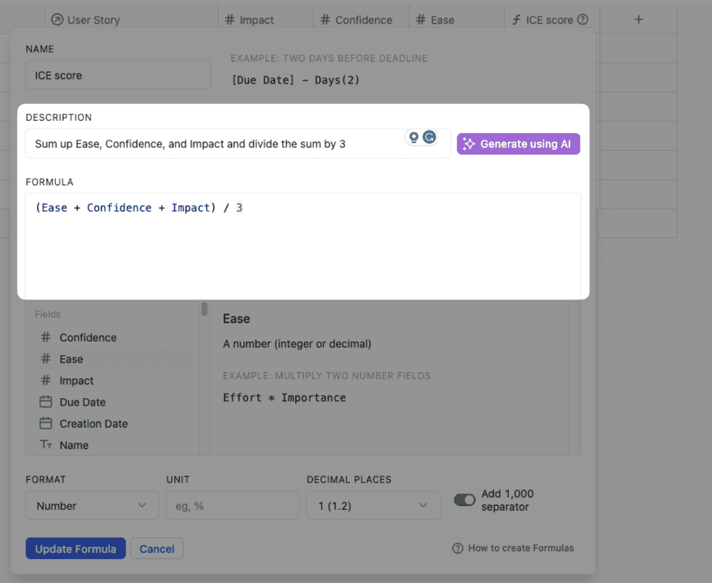The image size is (712, 583).
Task: Click the plus icon to add a new column
Action: pyautogui.click(x=638, y=19)
